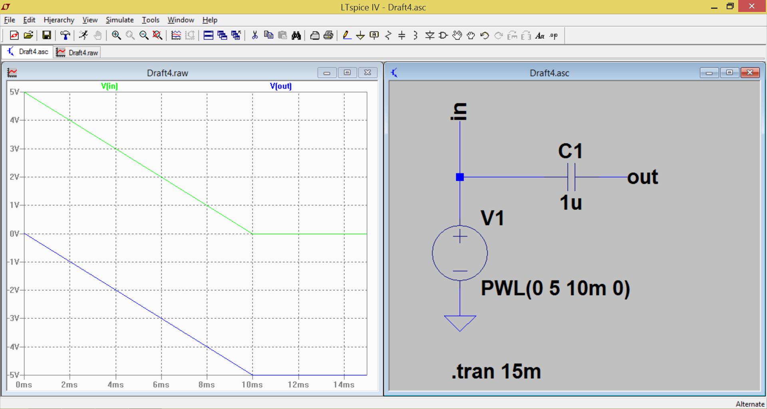Open the Simulate menu

click(x=119, y=20)
